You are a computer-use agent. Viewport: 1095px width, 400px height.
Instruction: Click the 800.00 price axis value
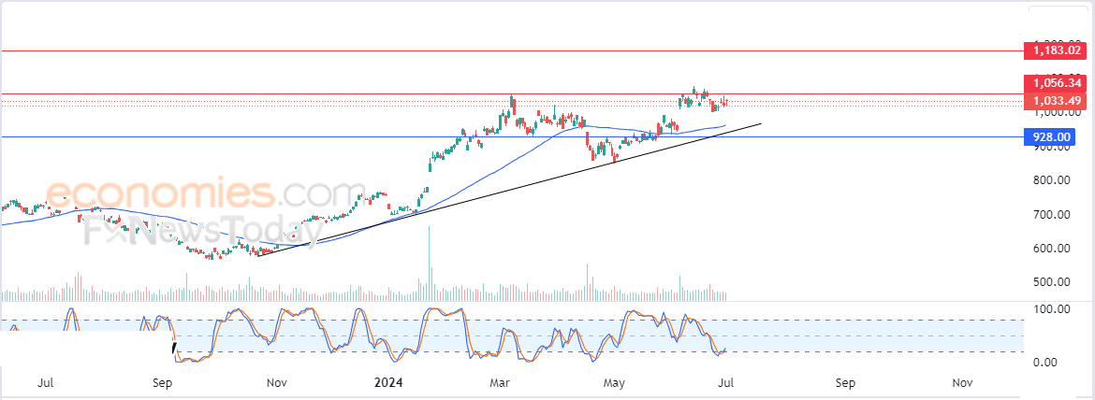tap(1054, 180)
